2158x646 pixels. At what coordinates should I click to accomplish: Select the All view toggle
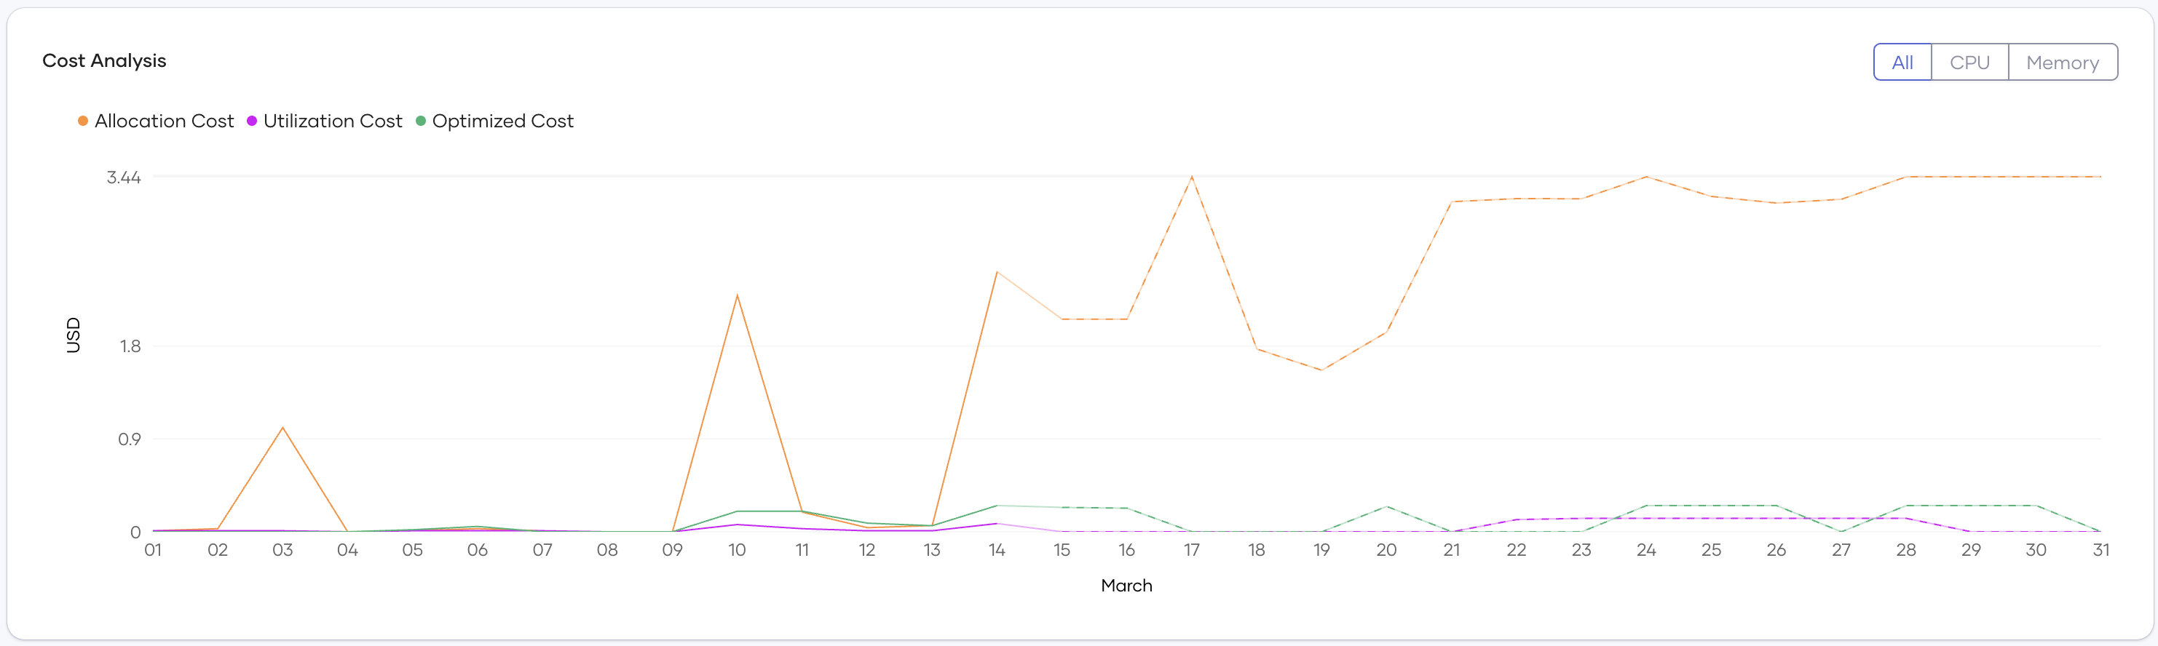1902,62
